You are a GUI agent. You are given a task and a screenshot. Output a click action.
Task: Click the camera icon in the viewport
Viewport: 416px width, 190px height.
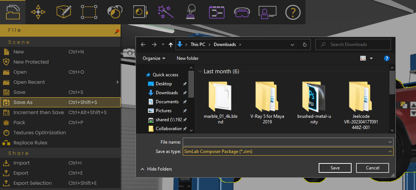coord(129,52)
